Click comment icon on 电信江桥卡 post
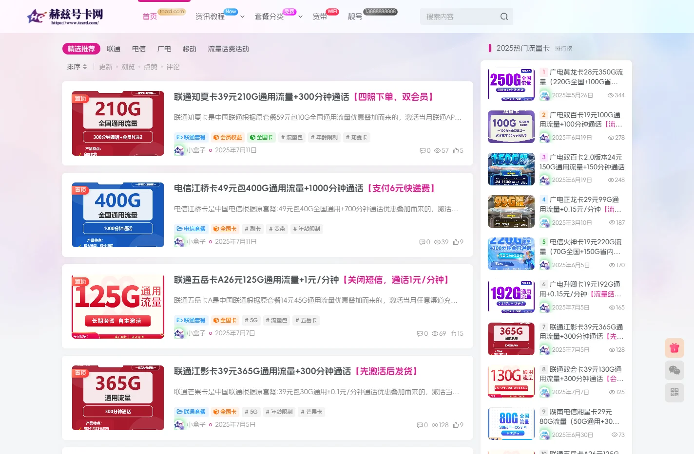This screenshot has width=694, height=454. pyautogui.click(x=422, y=242)
